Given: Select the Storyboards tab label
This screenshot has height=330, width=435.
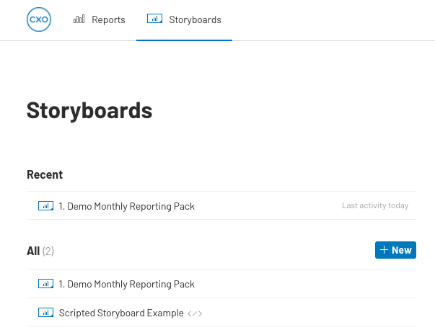Looking at the screenshot, I should 195,19.
